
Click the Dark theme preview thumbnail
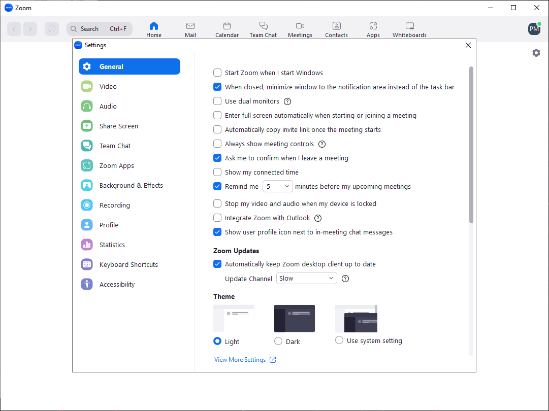tap(295, 319)
